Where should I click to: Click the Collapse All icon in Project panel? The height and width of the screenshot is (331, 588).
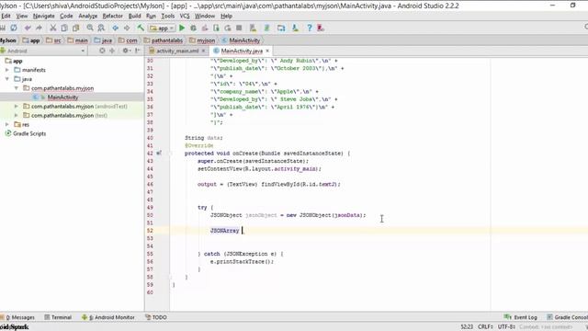112,51
